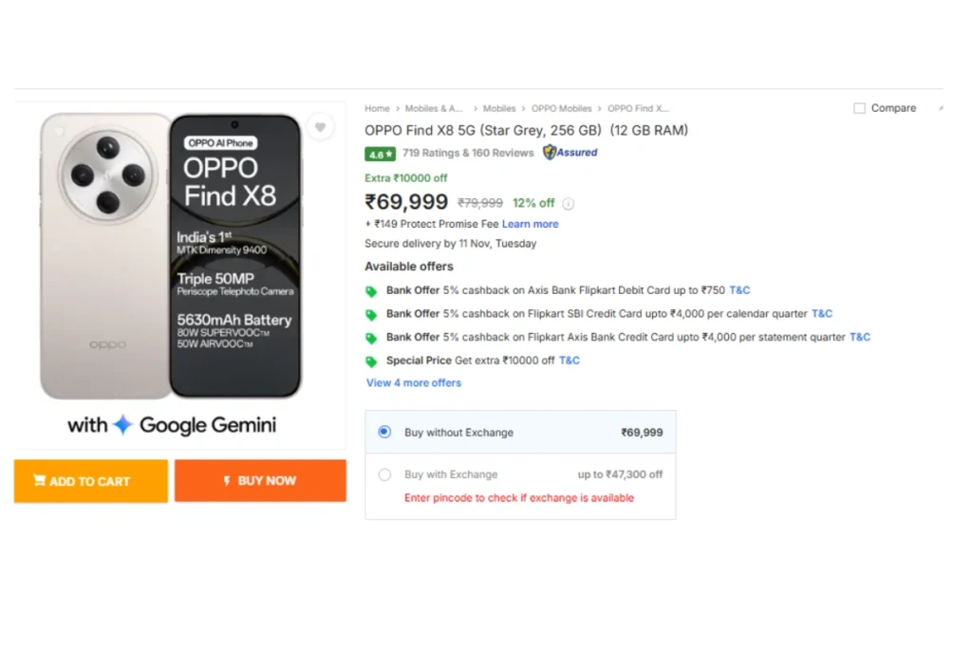Open T&C for the Flipkart SBI Credit Card offer

tap(821, 314)
